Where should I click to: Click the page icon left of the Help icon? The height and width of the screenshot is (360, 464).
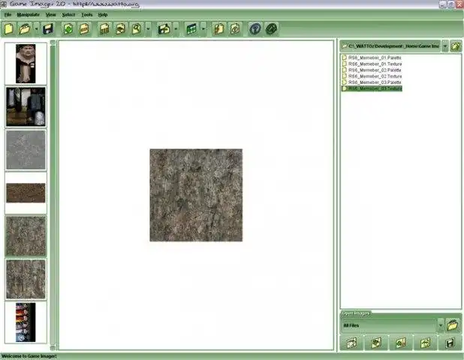tap(235, 28)
